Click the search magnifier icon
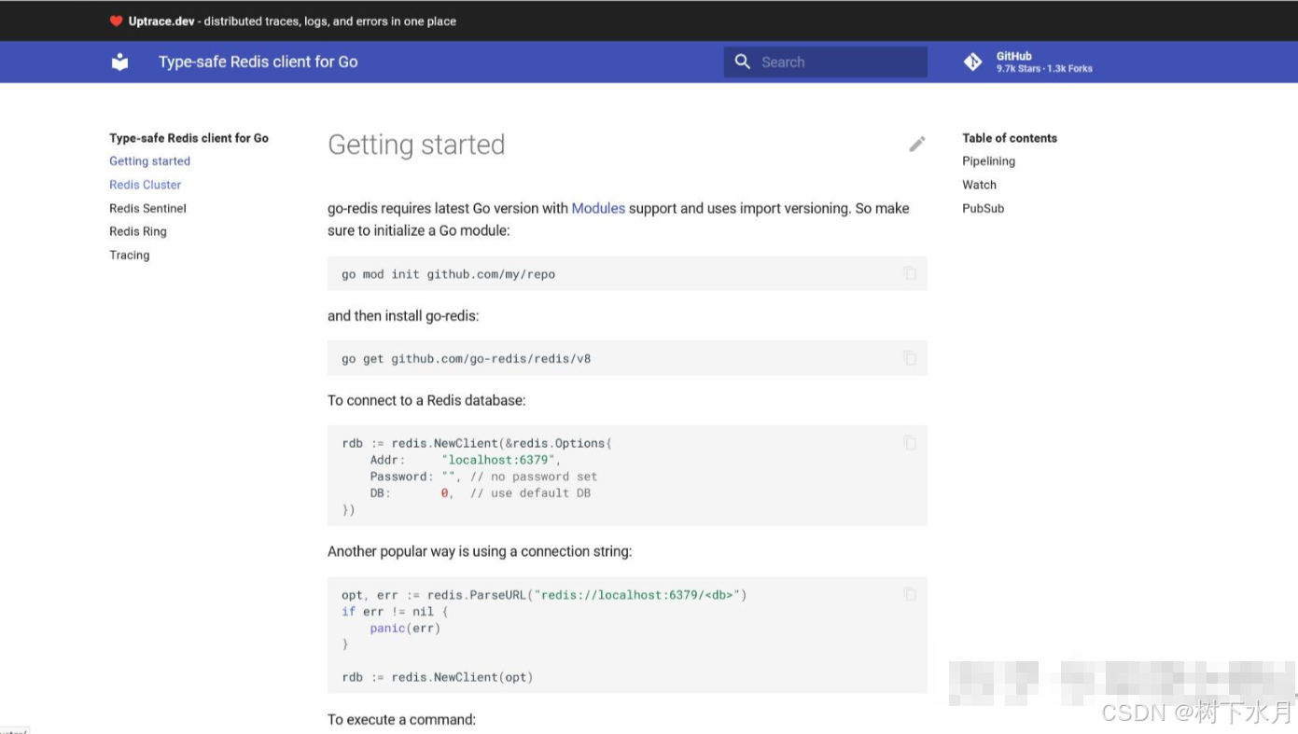 pyautogui.click(x=743, y=62)
